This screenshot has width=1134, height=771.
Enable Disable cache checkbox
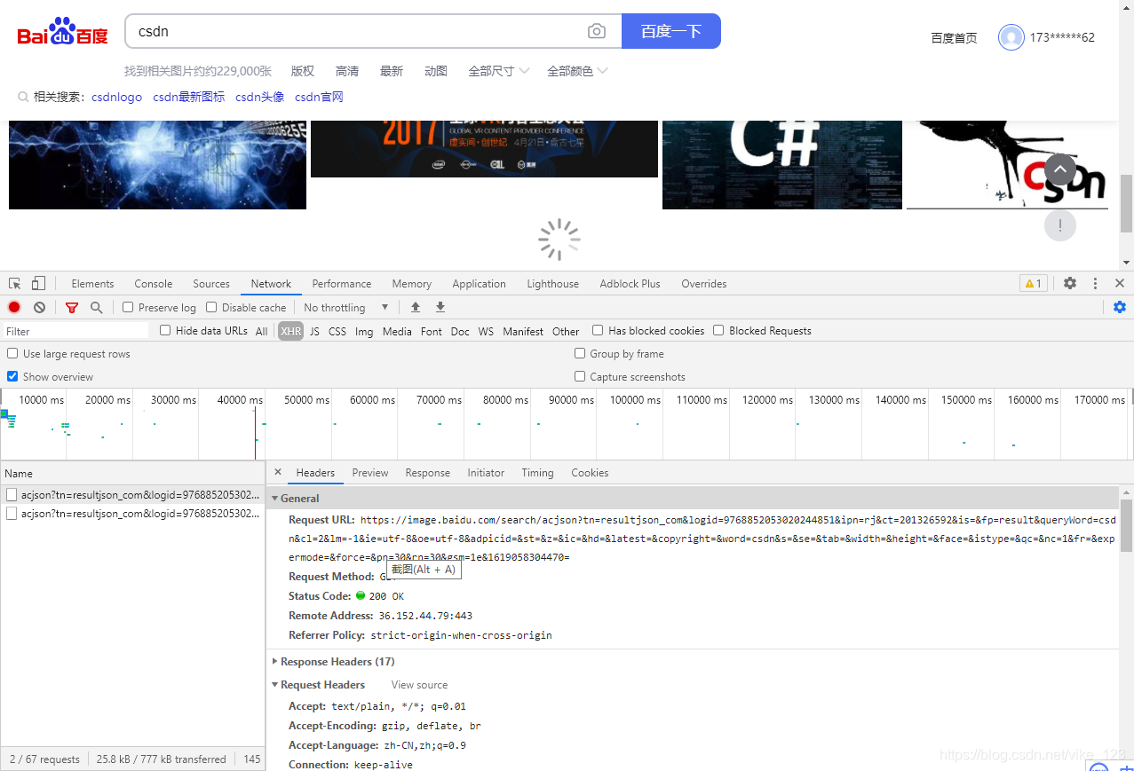tap(211, 307)
